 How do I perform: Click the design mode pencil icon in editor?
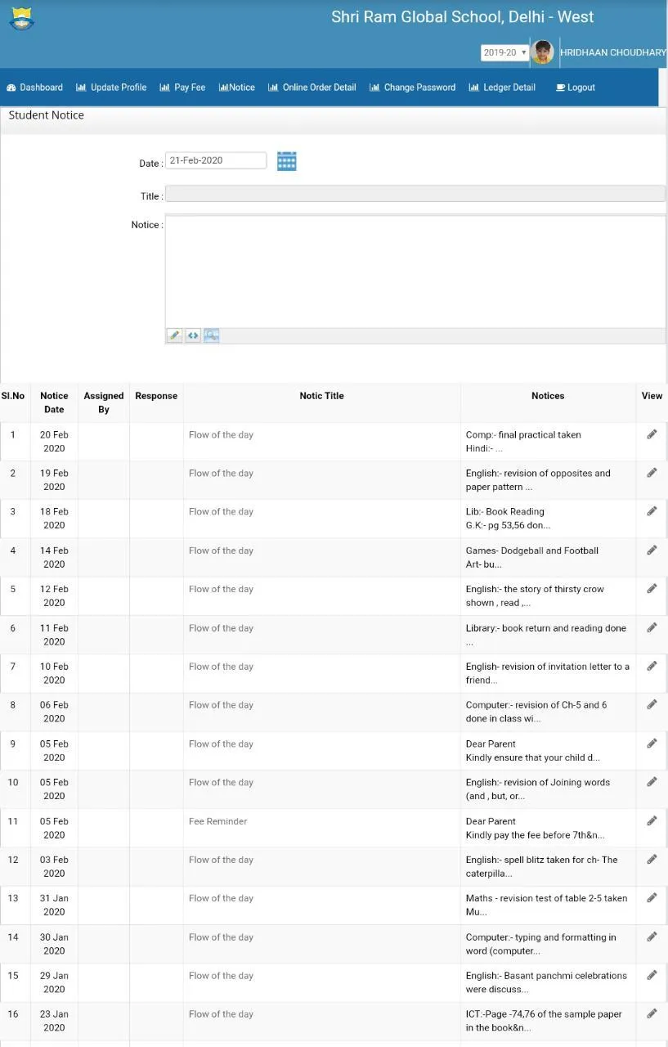(174, 335)
